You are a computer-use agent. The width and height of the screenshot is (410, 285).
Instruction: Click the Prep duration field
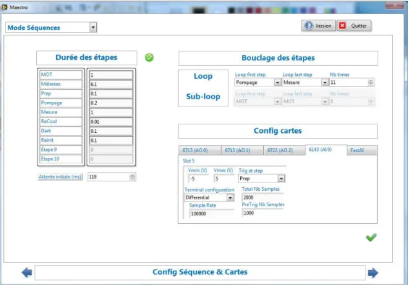(x=111, y=93)
